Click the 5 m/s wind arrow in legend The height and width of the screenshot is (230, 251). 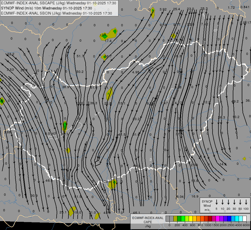coord(217,202)
